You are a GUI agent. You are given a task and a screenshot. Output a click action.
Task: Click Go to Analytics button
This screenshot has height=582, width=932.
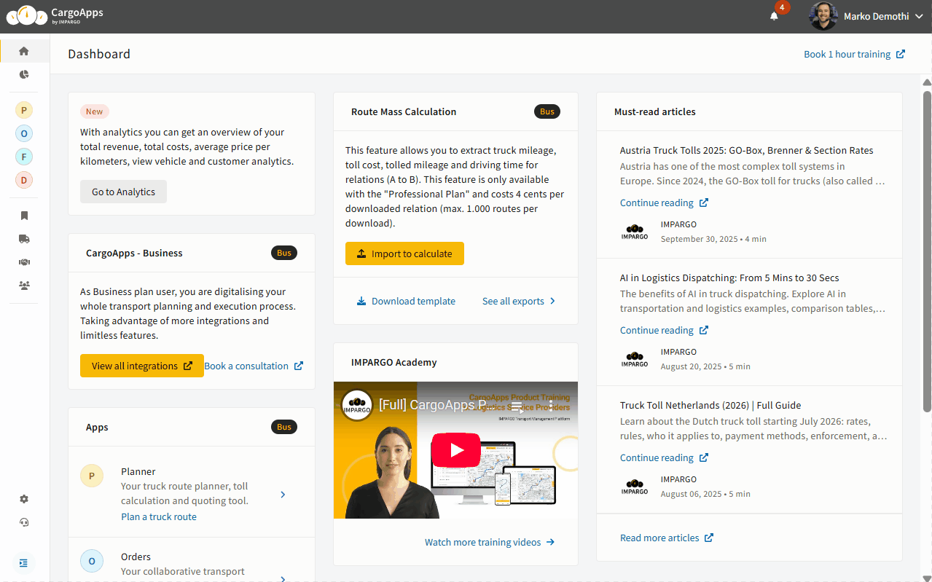point(123,192)
